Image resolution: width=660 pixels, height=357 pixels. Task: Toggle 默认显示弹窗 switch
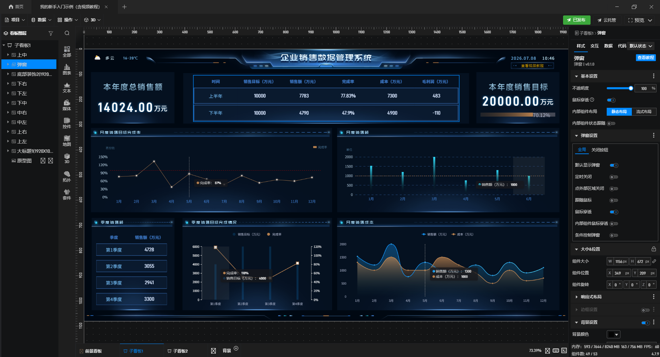click(614, 165)
